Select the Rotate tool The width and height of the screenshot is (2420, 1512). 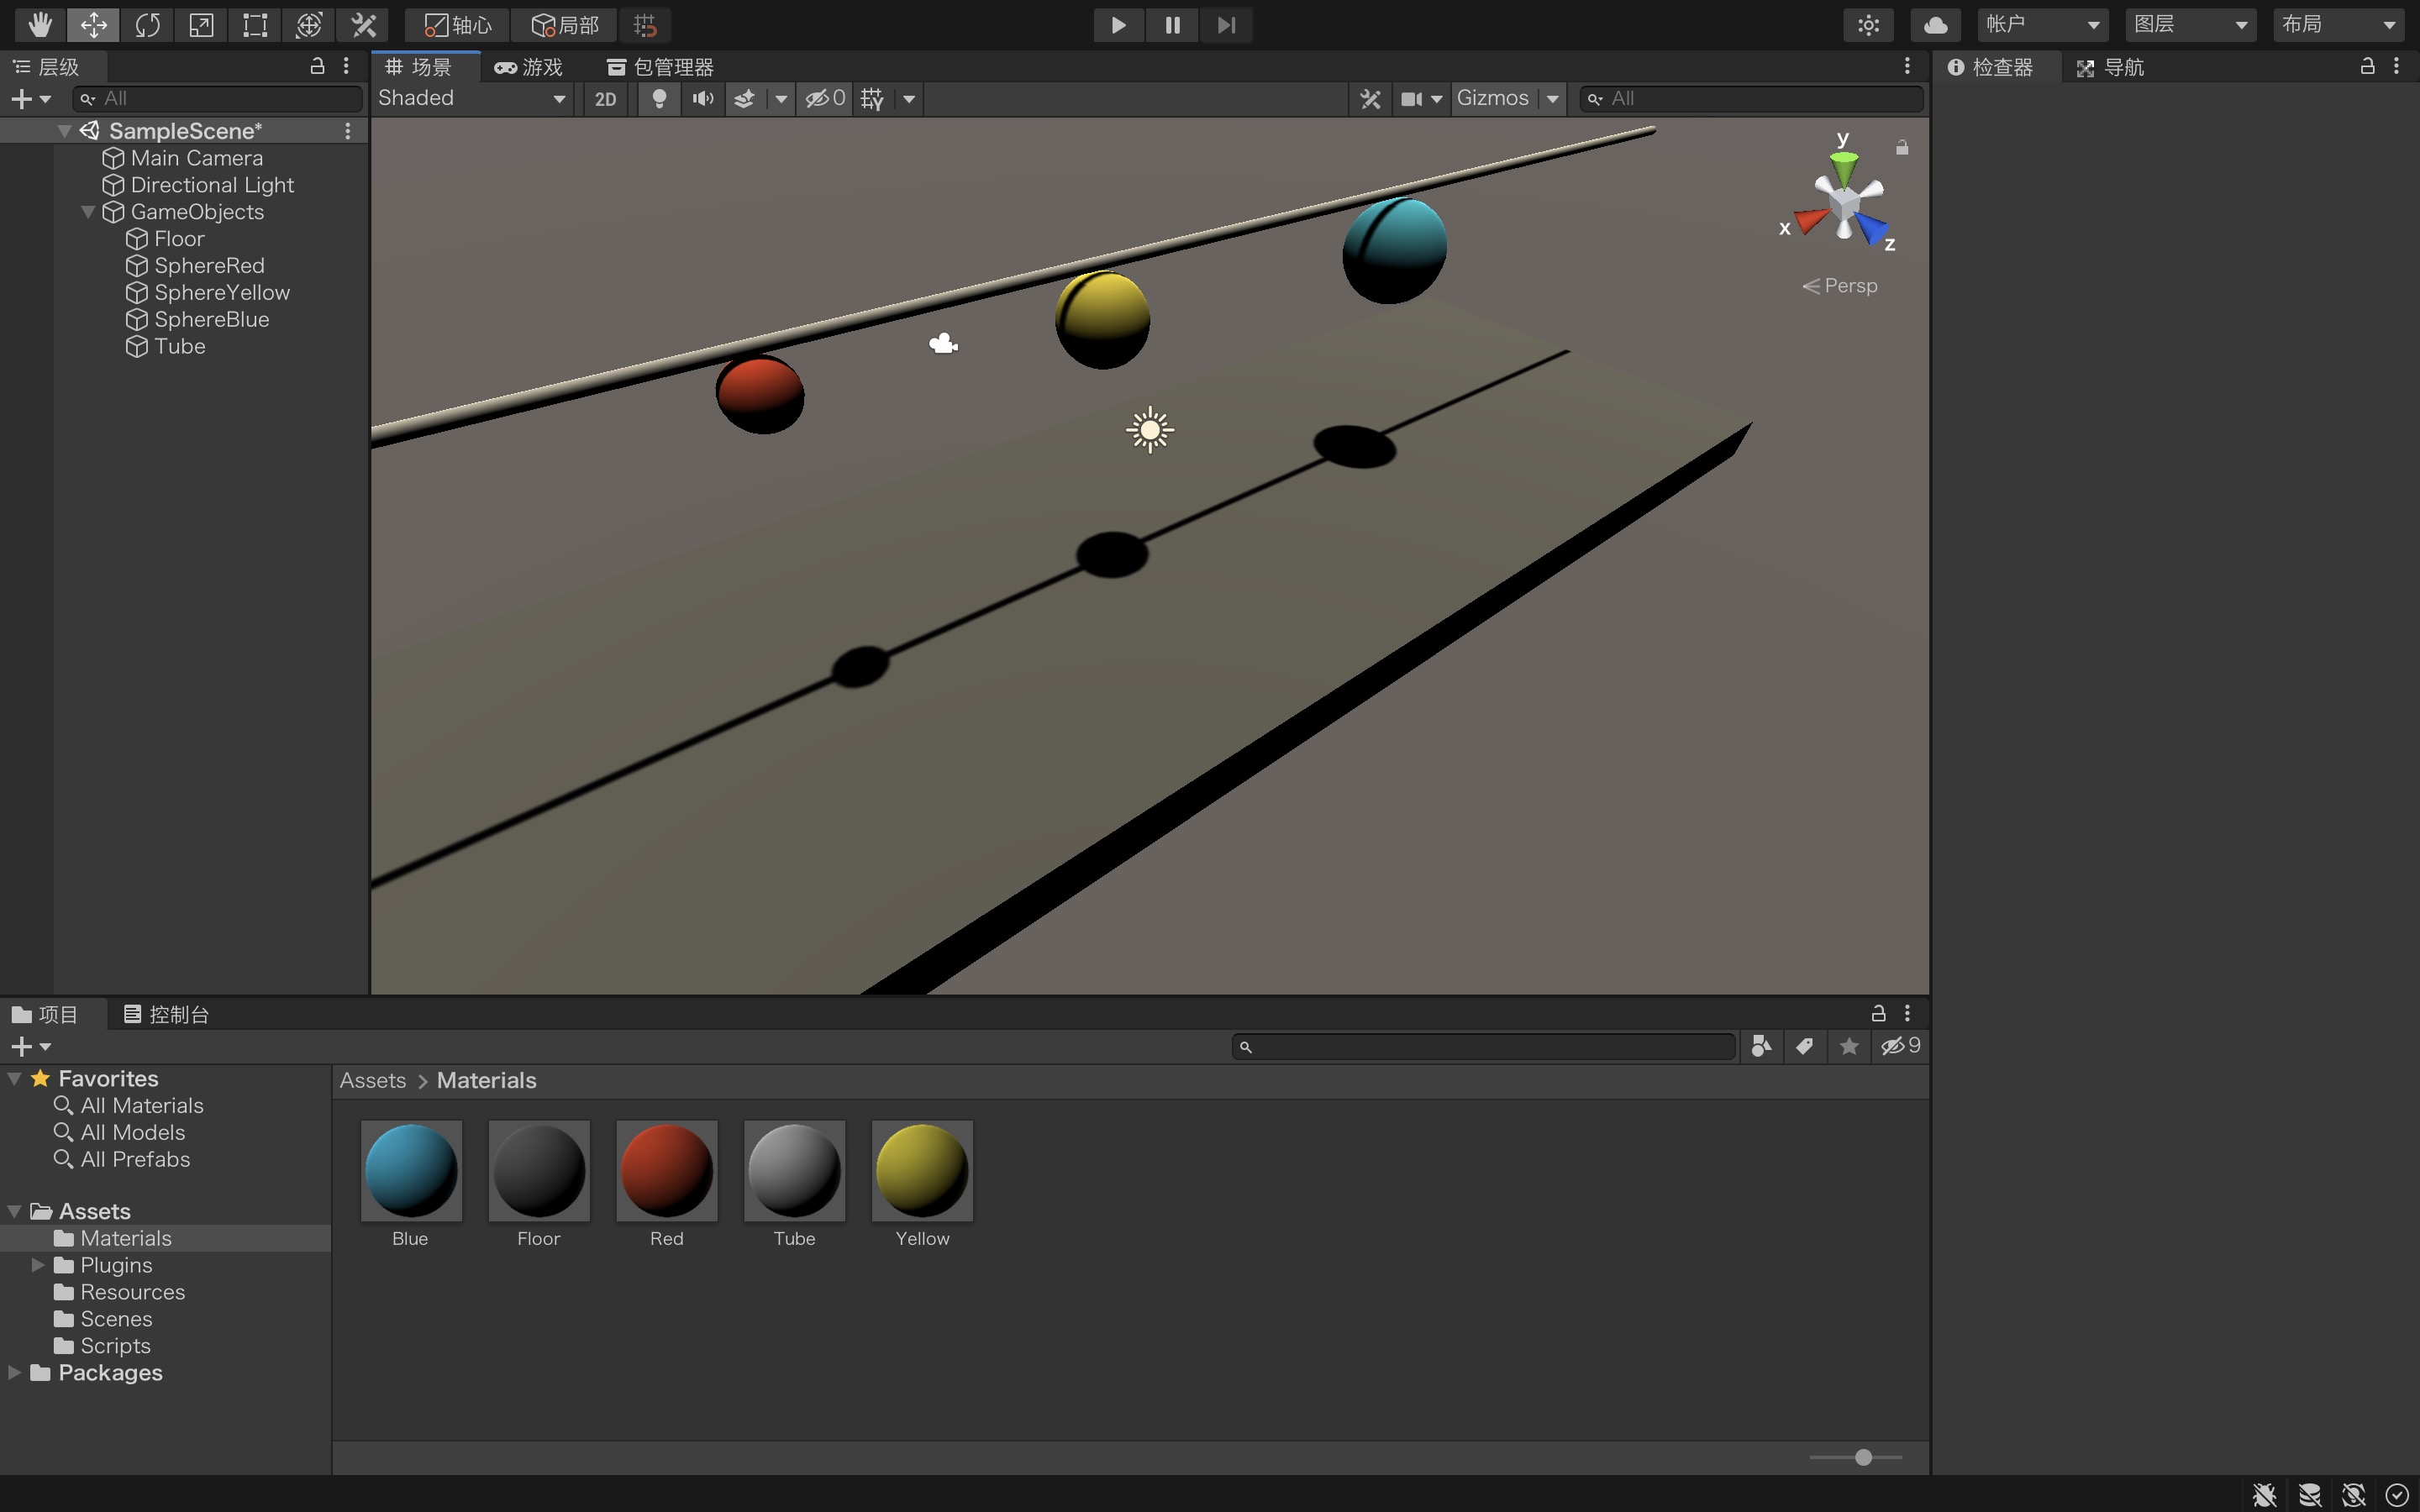[x=148, y=25]
